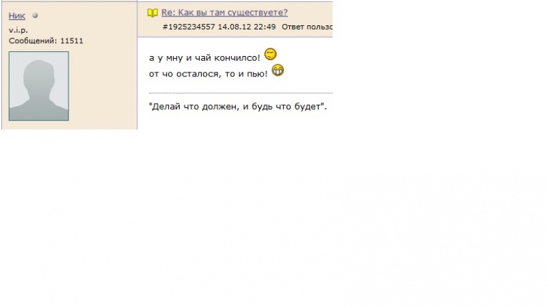Click the text 'от чо осталося, то и пью!'

tap(209, 74)
